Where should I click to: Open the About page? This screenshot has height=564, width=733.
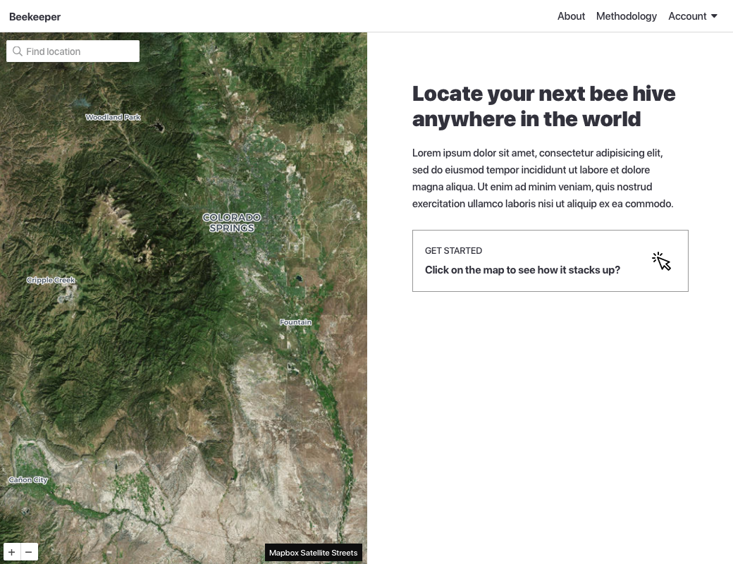tap(571, 16)
